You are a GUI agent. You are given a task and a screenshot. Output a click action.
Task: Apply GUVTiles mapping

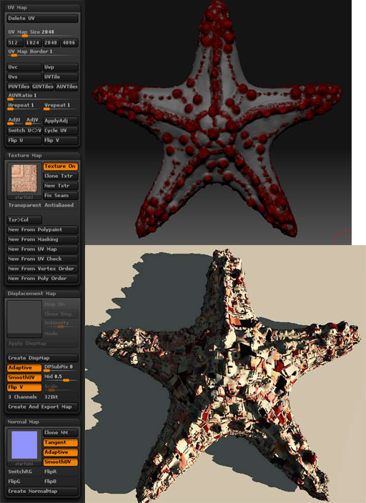coord(42,86)
